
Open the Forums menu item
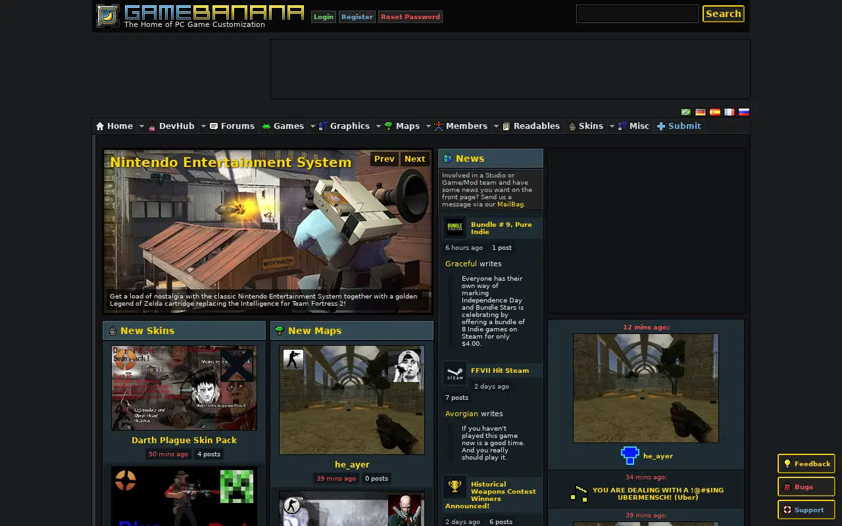click(232, 126)
